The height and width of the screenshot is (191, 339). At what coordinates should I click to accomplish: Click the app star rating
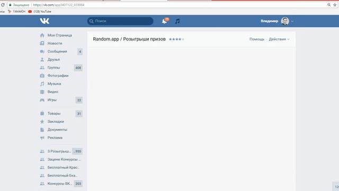coord(176,39)
